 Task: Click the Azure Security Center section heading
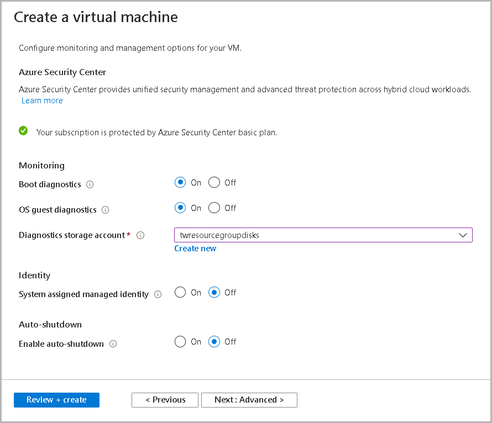(x=62, y=72)
